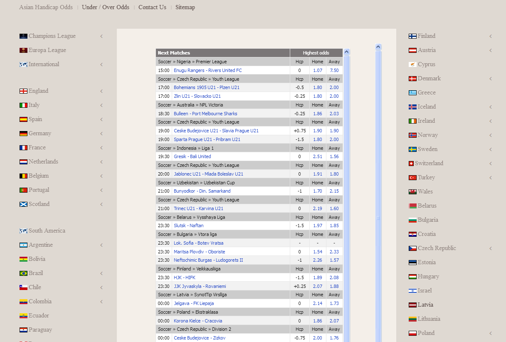Click the International world map icon
This screenshot has height=342, width=506.
coord(23,64)
